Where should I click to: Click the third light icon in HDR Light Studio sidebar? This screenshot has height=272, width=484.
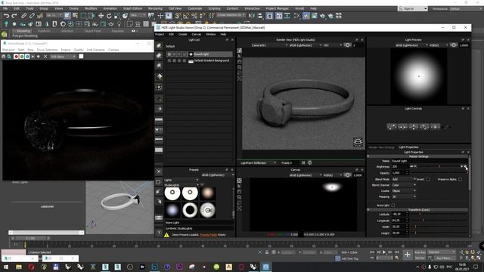(159, 66)
